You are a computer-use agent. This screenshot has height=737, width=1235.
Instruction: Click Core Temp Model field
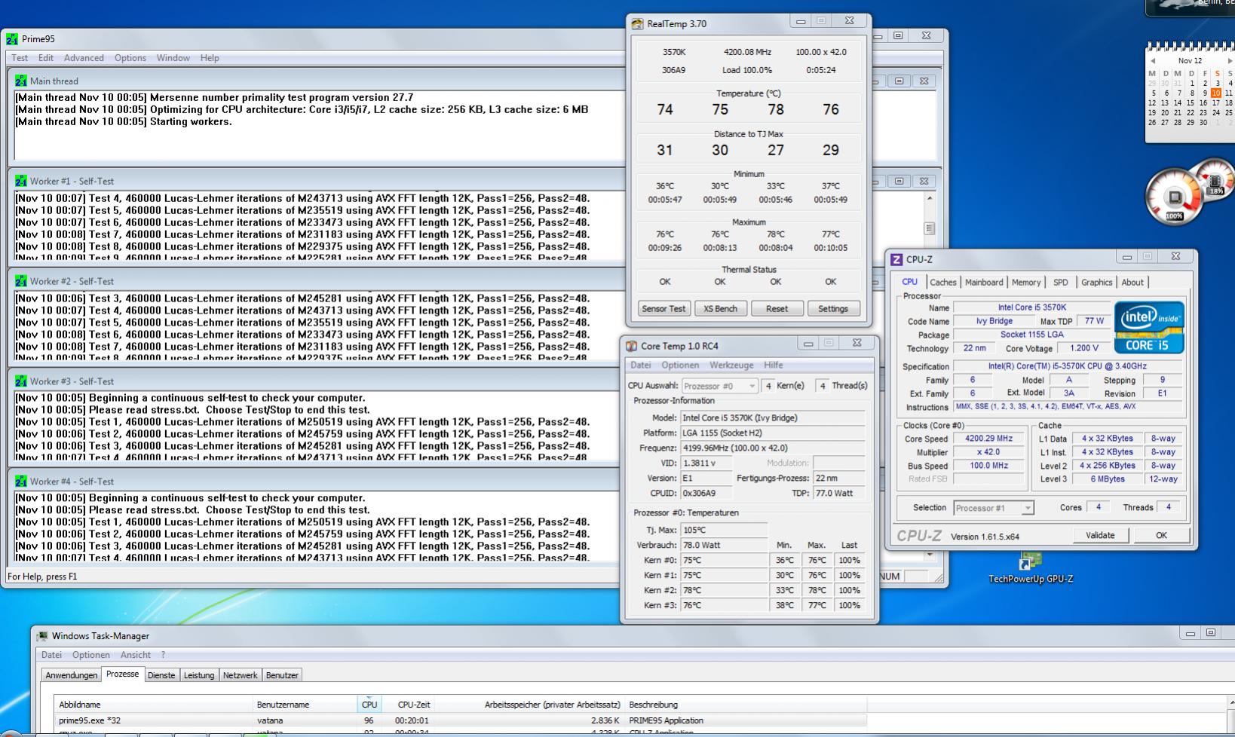coord(772,418)
